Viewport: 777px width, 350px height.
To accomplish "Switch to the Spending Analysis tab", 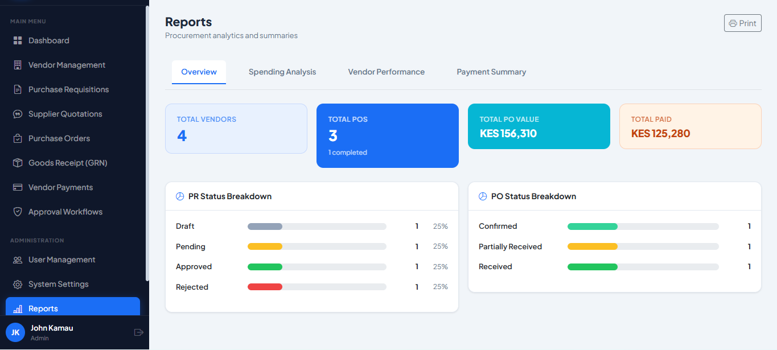I will click(x=282, y=72).
